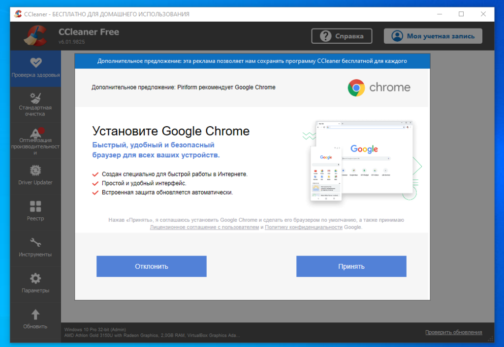
Task: Click the Chrome browser preview image
Action: pos(362,161)
